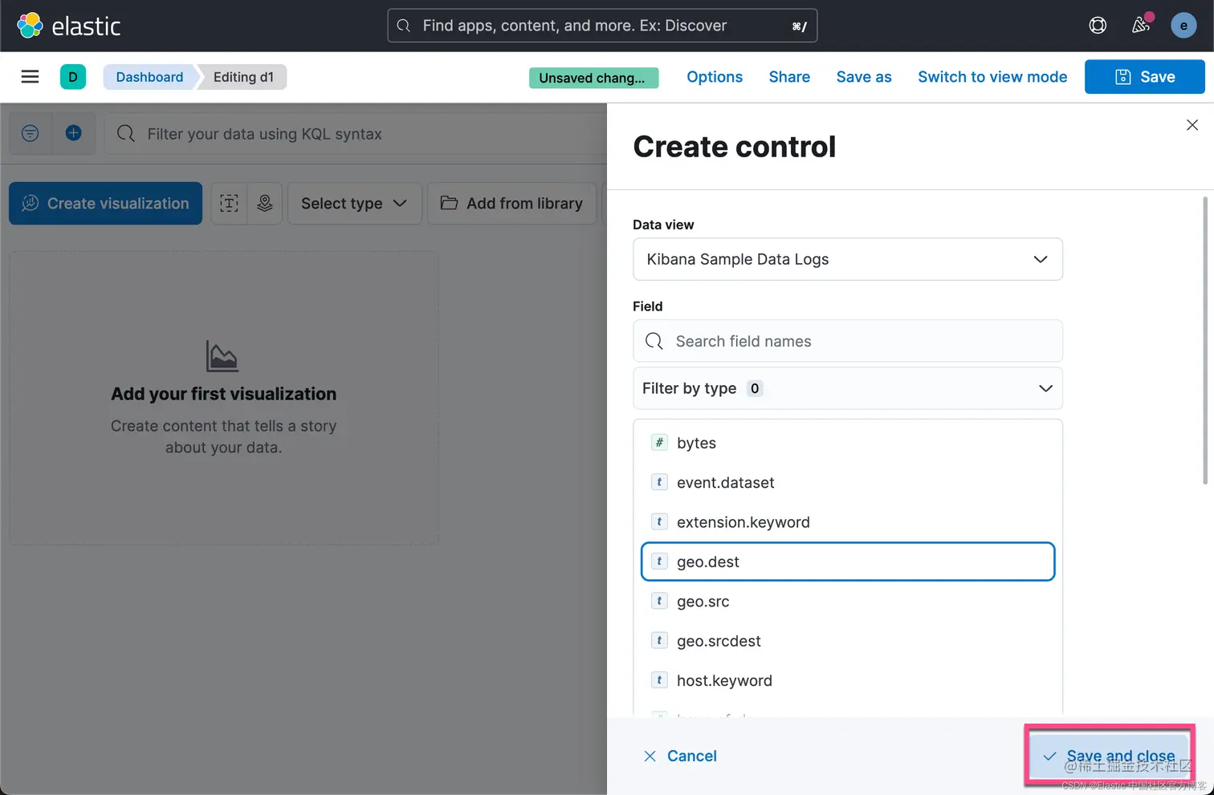Open the newsfeed notifications icon

(x=1141, y=26)
